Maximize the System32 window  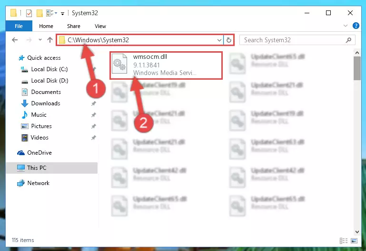pyautogui.click(x=328, y=13)
